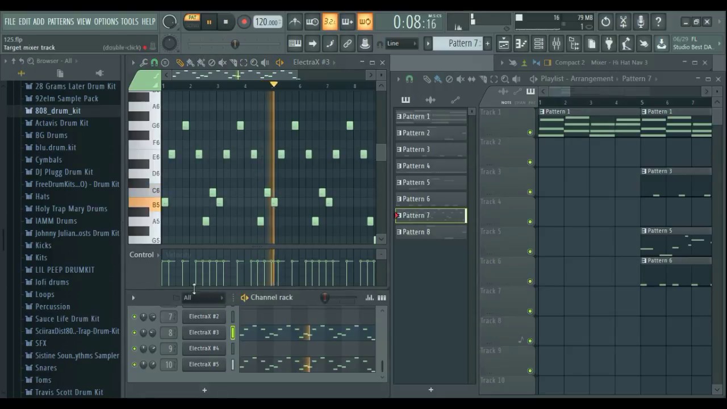The width and height of the screenshot is (727, 409).
Task: Toggle the Track 1 mute light
Action: click(530, 132)
